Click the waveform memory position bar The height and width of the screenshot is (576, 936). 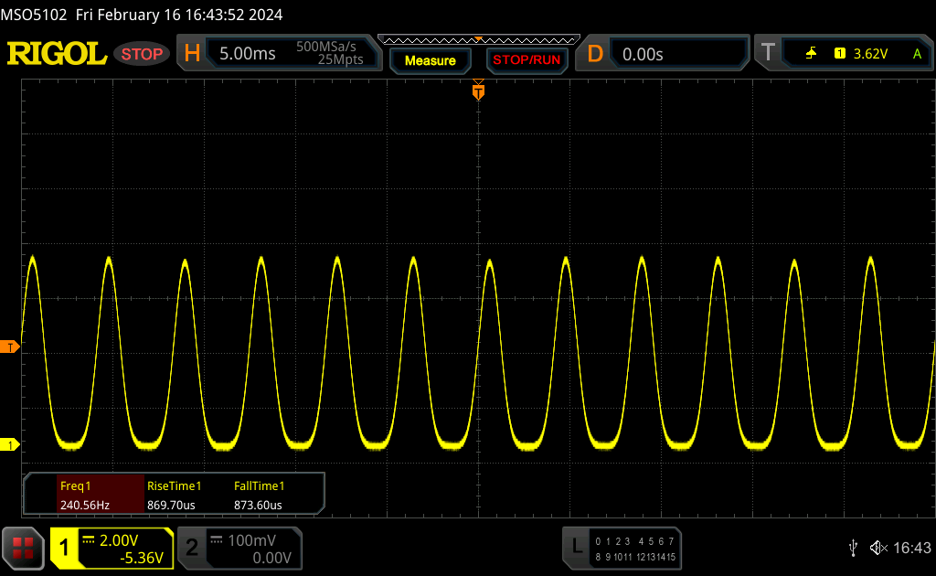coord(479,40)
